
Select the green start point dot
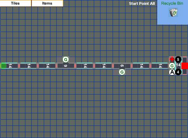pos(3,66)
